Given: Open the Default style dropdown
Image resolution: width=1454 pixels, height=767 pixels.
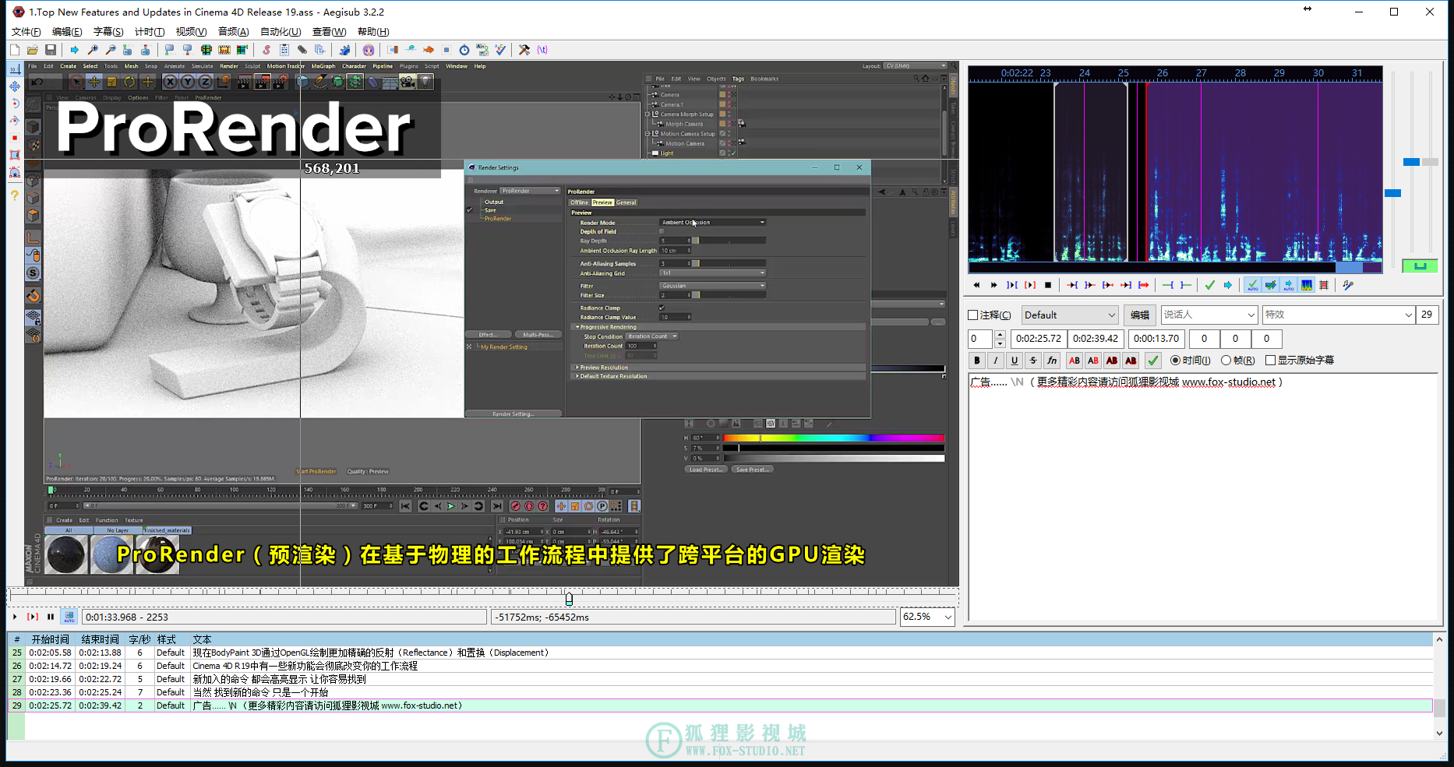Looking at the screenshot, I should pos(1070,315).
